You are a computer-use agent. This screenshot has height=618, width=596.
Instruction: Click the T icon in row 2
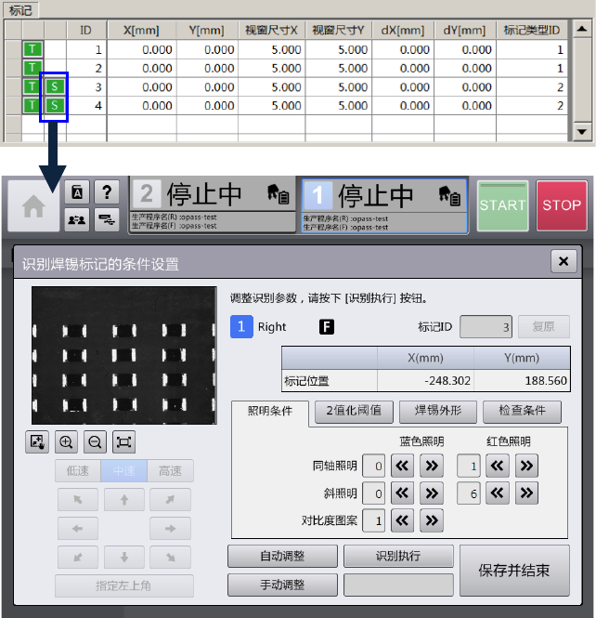click(32, 68)
